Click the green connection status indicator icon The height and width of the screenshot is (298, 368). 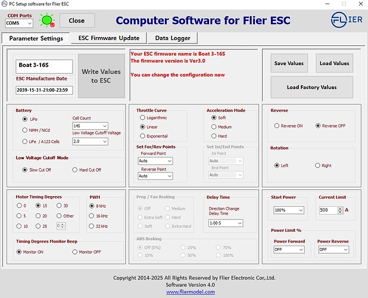[46, 20]
